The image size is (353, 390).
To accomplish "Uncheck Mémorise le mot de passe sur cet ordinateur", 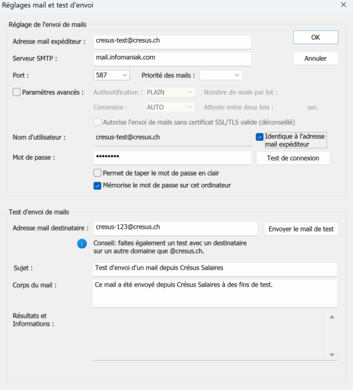I will [x=98, y=185].
